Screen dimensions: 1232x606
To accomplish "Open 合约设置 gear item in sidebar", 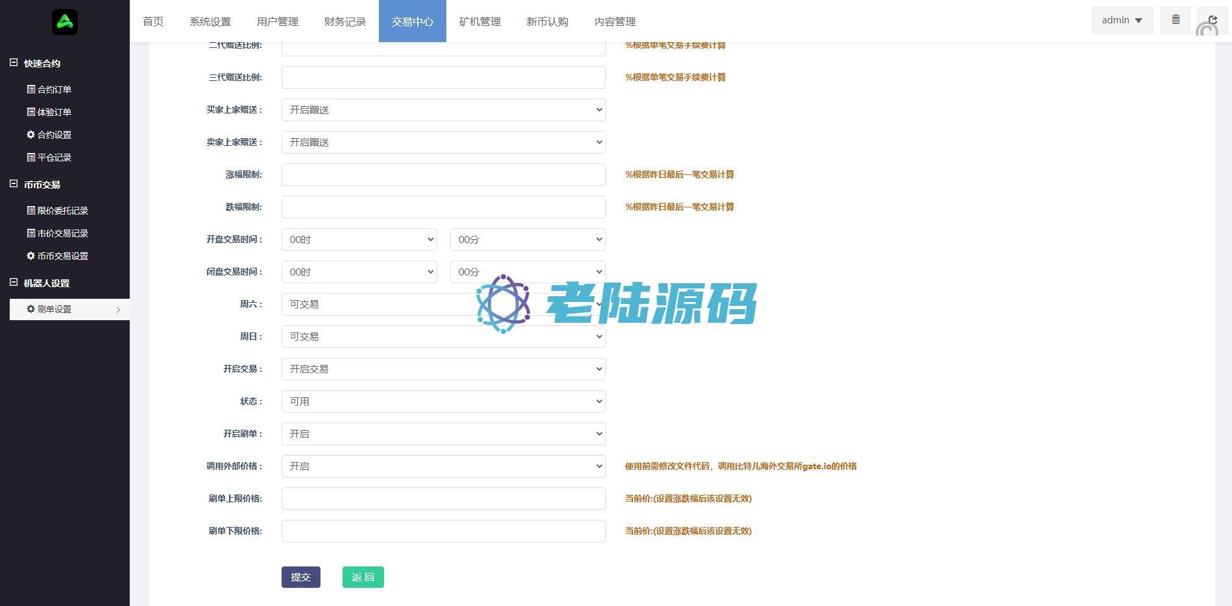I will click(x=49, y=135).
